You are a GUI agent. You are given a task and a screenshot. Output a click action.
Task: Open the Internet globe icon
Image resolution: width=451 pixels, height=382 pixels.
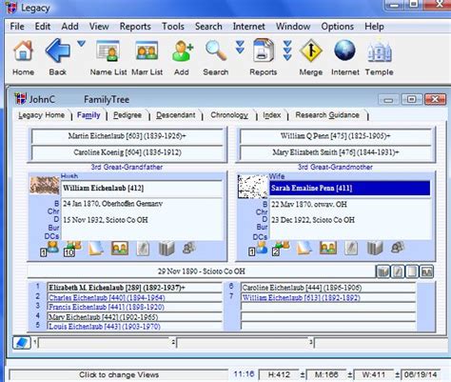pyautogui.click(x=344, y=50)
